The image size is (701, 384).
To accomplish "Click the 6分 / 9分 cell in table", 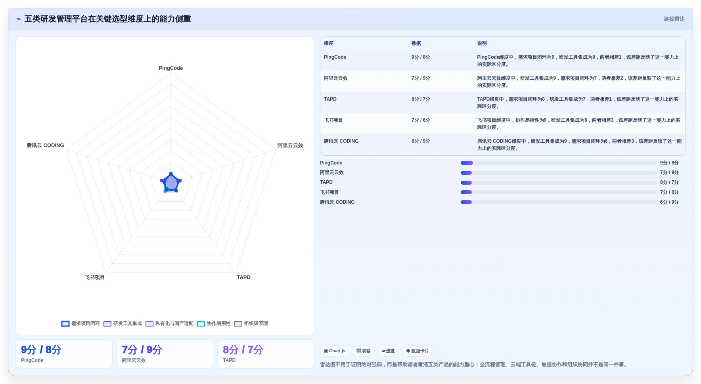I will coord(421,141).
